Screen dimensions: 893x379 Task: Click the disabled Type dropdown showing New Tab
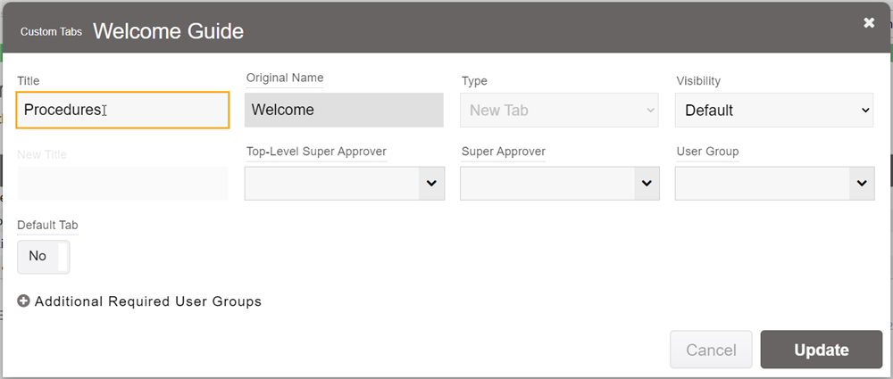point(560,111)
